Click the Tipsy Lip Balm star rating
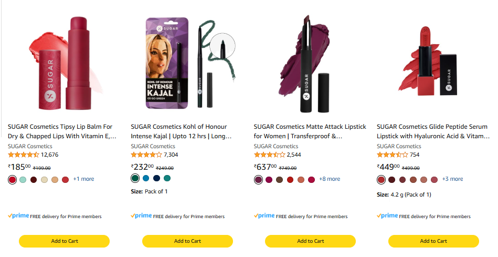This screenshot has width=498, height=257. click(x=23, y=155)
